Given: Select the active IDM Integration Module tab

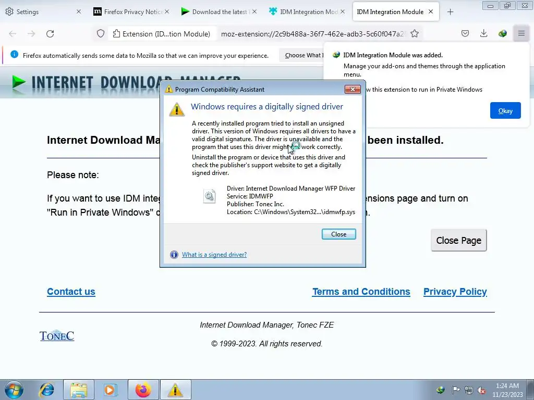Looking at the screenshot, I should pyautogui.click(x=390, y=11).
